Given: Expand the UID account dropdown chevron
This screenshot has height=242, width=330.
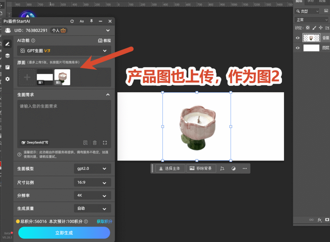Looking at the screenshot, I should pyautogui.click(x=108, y=31).
